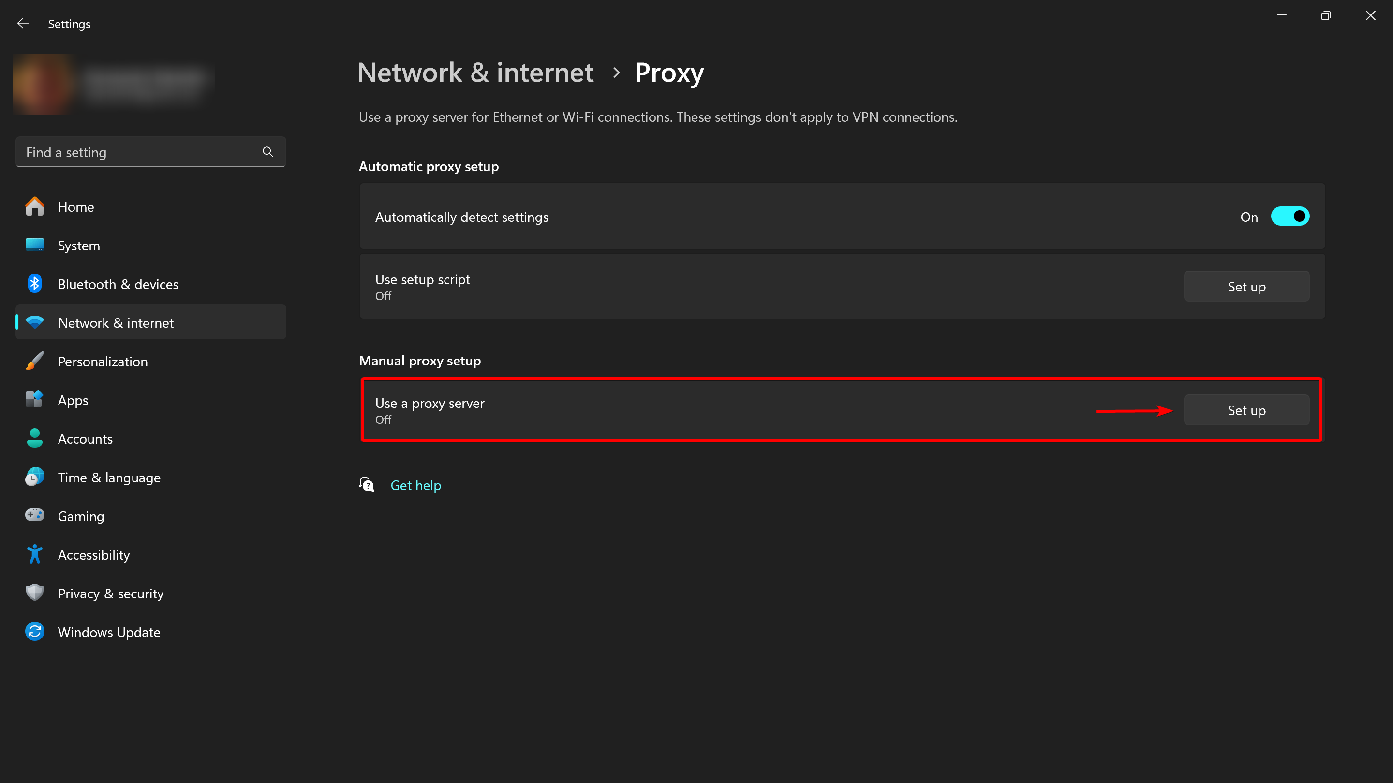Open Home settings page
This screenshot has width=1393, height=783.
[151, 206]
